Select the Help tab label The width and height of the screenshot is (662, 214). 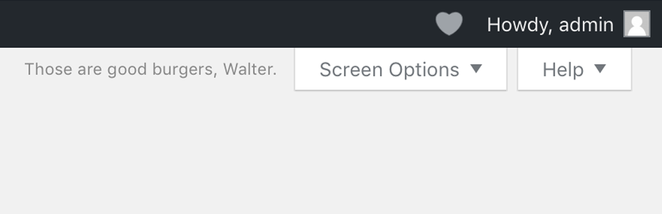(x=563, y=69)
